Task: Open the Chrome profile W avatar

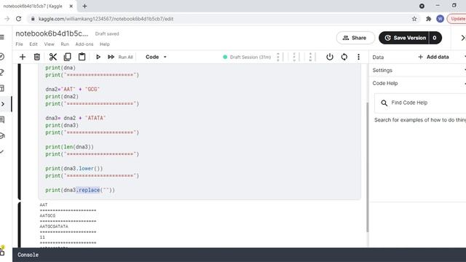Action: point(440,19)
